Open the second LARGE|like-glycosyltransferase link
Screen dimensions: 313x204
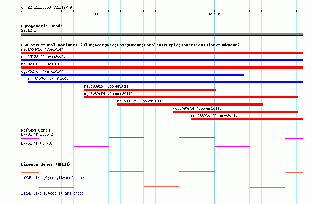pos(52,193)
